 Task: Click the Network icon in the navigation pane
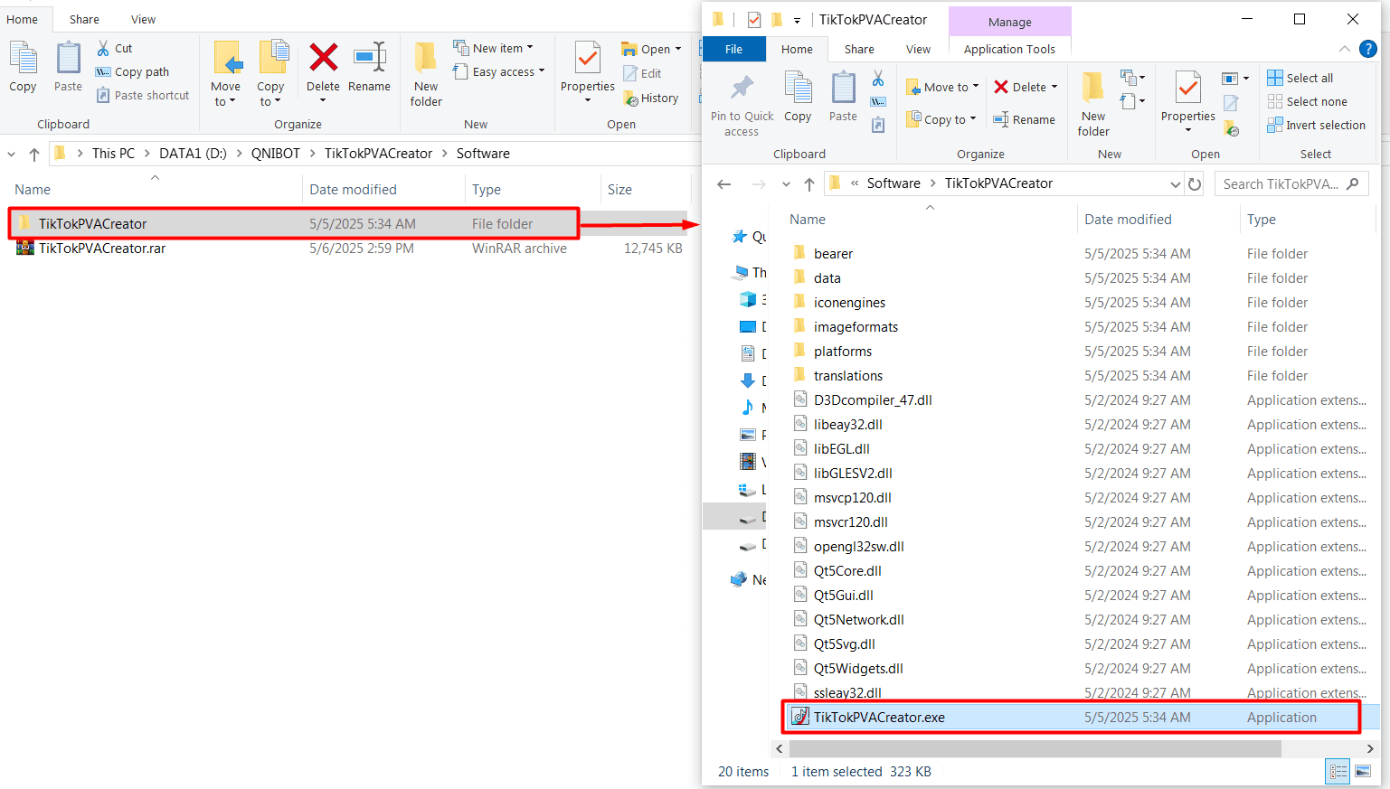pyautogui.click(x=739, y=579)
